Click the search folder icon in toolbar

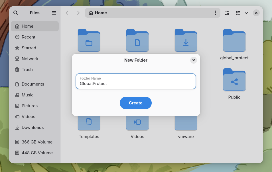pos(227,13)
